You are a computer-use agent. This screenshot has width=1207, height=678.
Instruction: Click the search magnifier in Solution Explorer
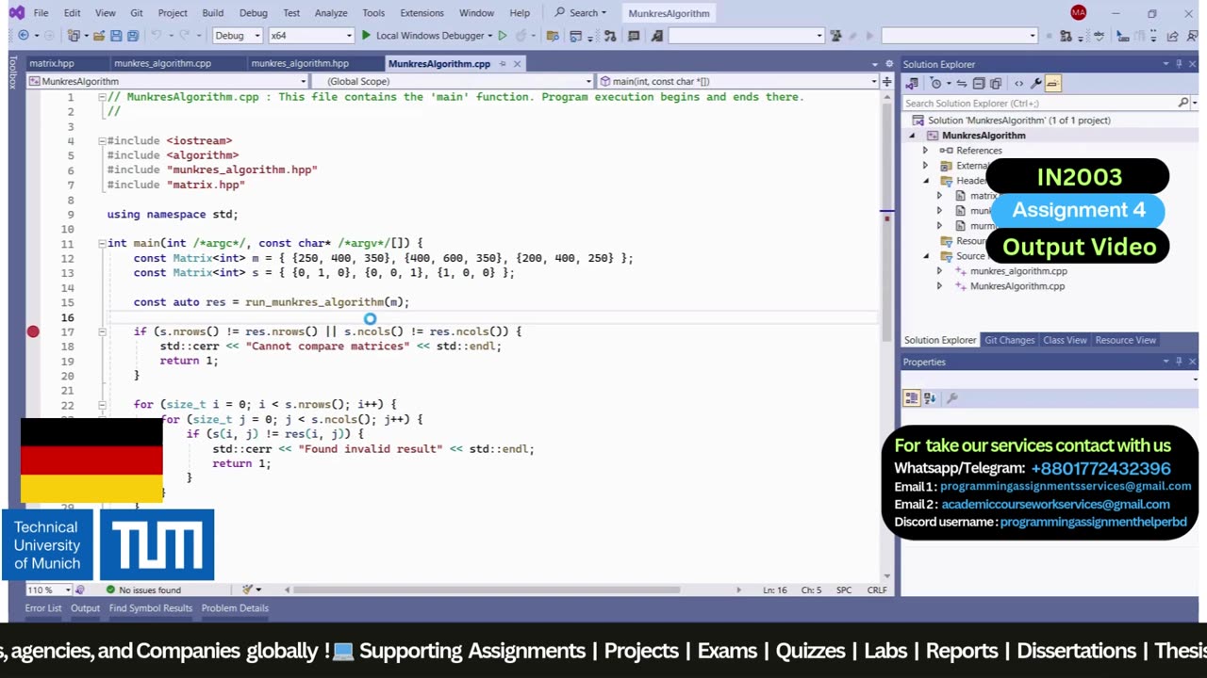[x=1183, y=103]
